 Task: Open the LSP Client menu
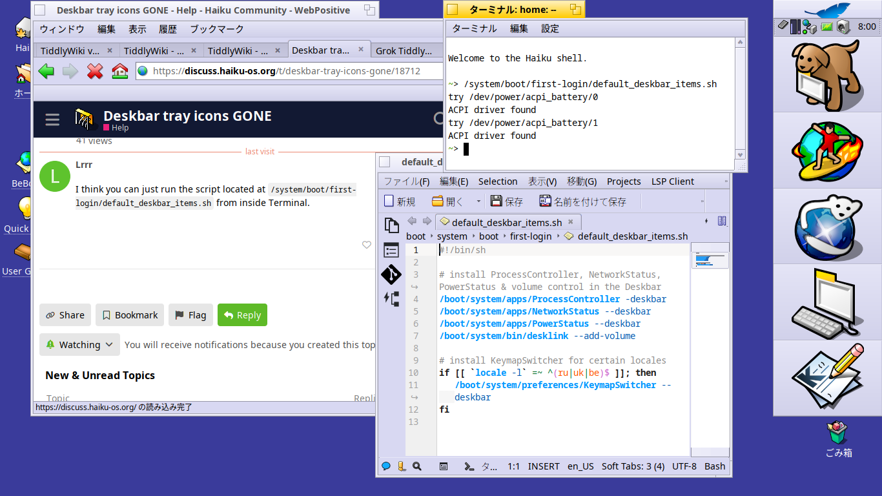point(672,181)
